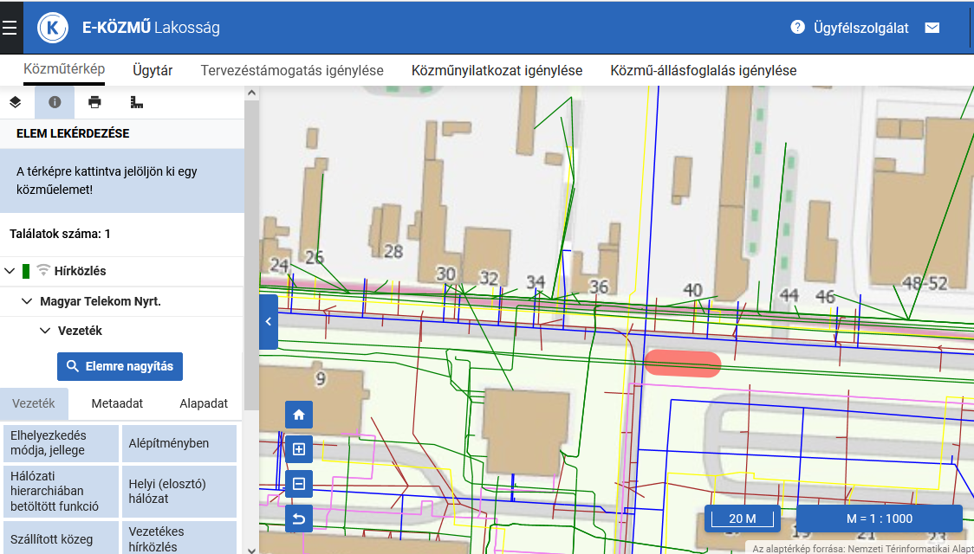Collapse the Hírközlés category
The height and width of the screenshot is (554, 974).
10,271
